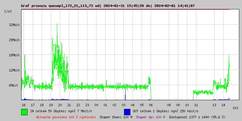The image size is (242, 121).
Task: Select the 25Mbit y-axis label
Action: [14, 40]
